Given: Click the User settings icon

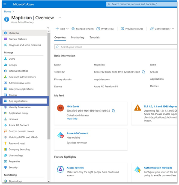Looking at the screenshot, I should coord(6,155).
